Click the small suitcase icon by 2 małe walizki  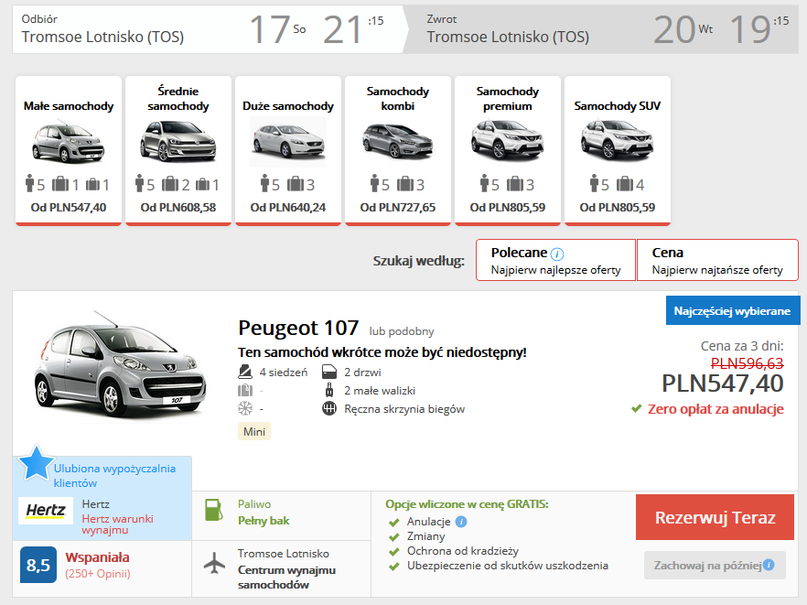point(329,390)
